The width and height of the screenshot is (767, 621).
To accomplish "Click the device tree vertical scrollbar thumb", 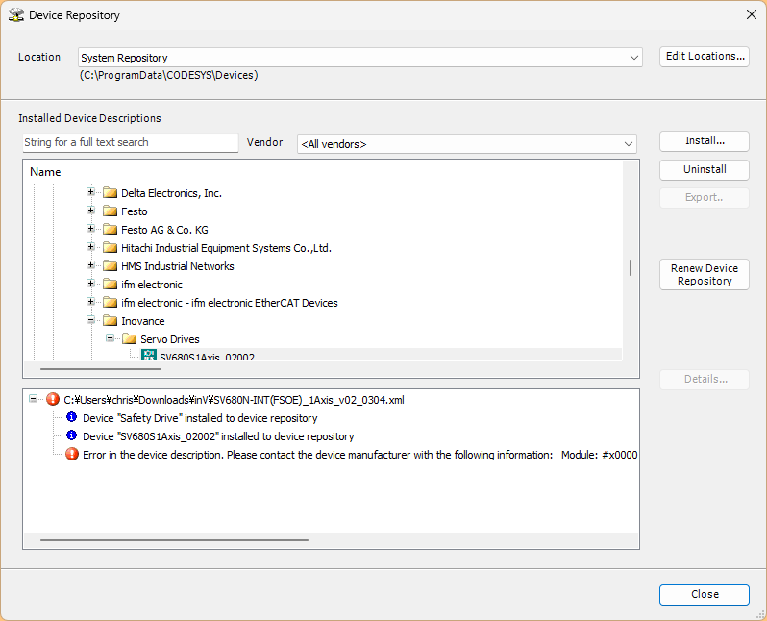I will point(631,267).
